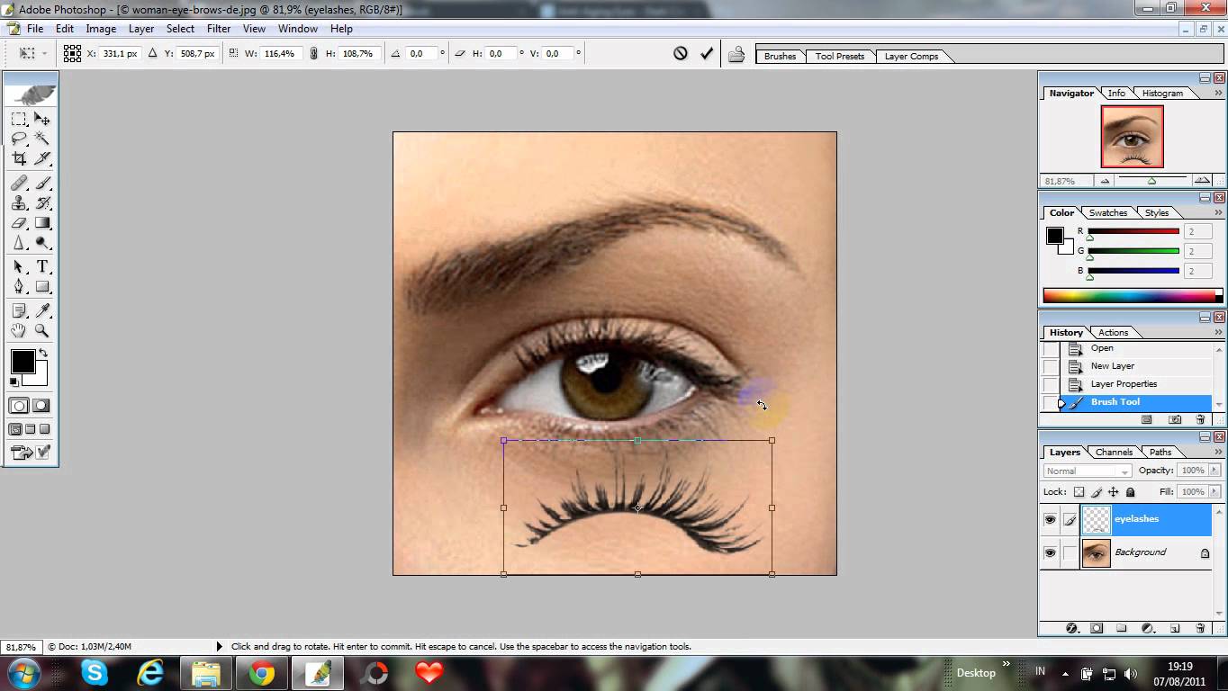The width and height of the screenshot is (1228, 691).
Task: Select the Eraser tool
Action: pyautogui.click(x=19, y=223)
